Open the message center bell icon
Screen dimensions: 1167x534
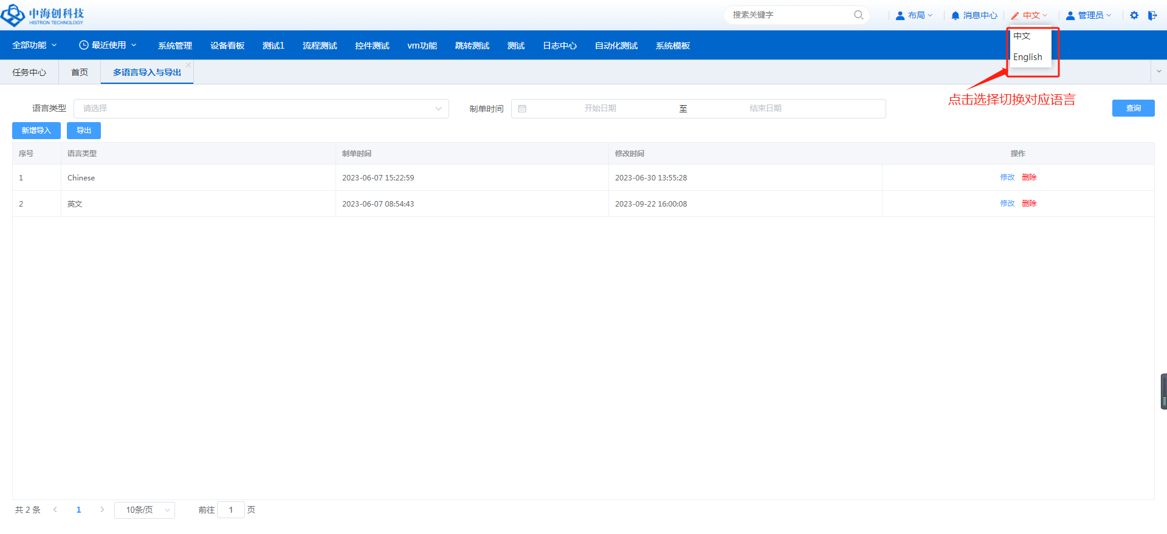(955, 16)
